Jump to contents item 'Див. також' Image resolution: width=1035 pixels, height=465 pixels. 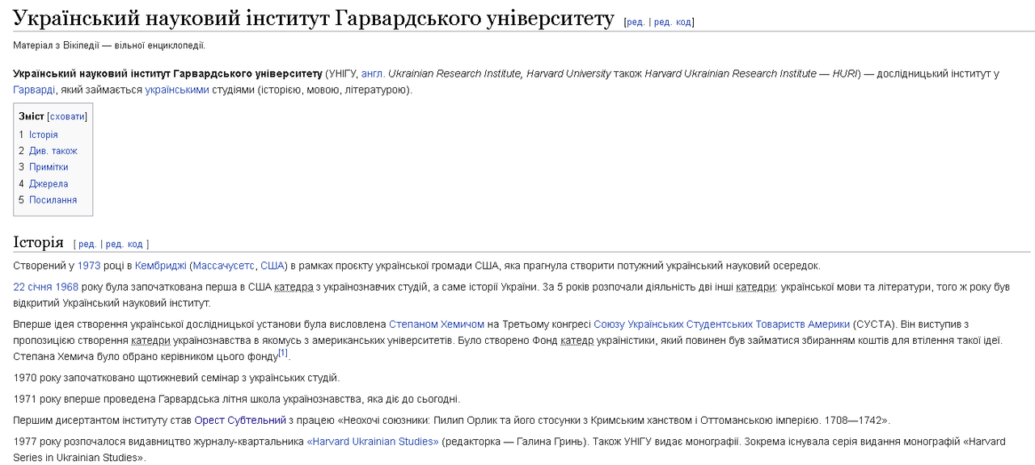coord(53,151)
